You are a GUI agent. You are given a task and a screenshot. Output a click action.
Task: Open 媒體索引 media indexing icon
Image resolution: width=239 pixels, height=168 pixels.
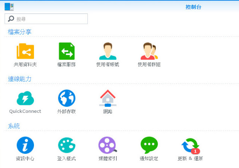pyautogui.click(x=108, y=145)
